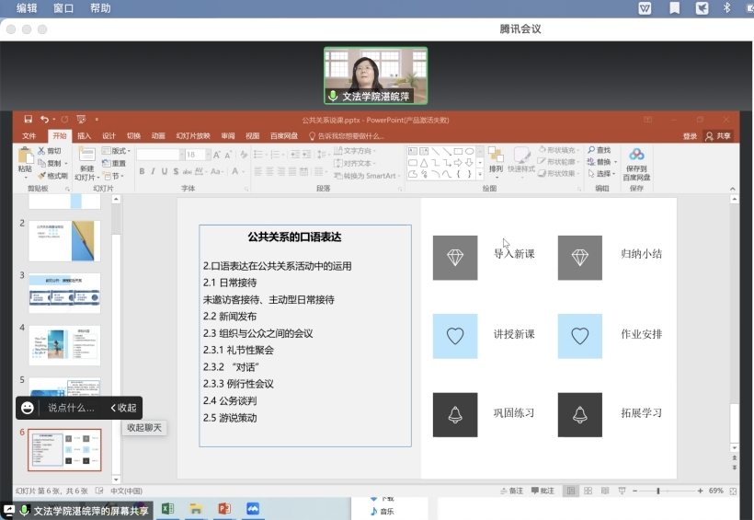The width and height of the screenshot is (754, 520).
Task: Click the New Slide icon
Action: (86, 158)
